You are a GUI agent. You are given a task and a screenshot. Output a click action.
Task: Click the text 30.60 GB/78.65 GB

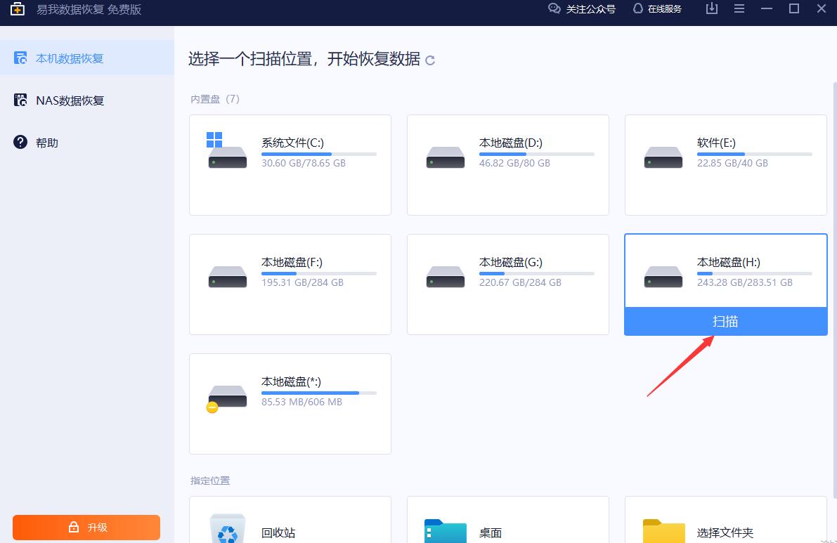tap(303, 163)
